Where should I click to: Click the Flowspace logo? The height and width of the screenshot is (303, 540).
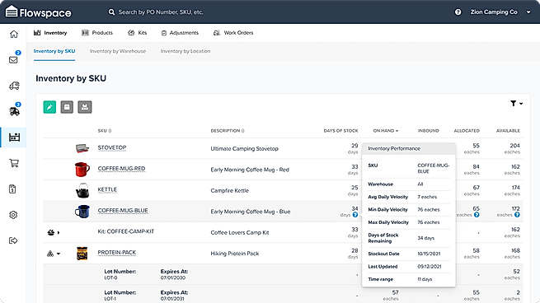[38, 12]
